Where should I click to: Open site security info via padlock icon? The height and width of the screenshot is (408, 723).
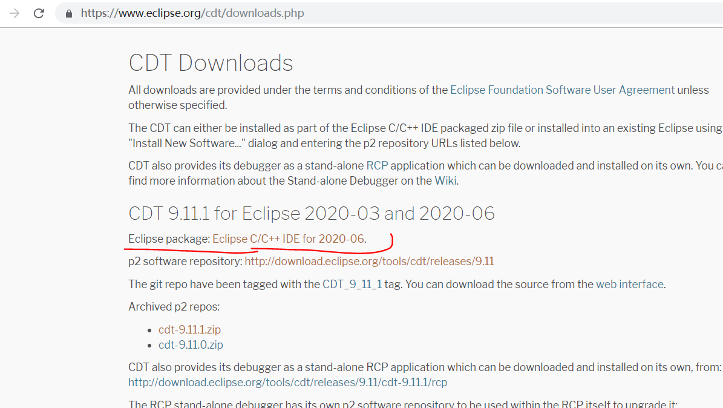[x=68, y=13]
